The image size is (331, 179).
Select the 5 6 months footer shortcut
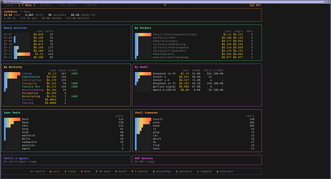click(140, 171)
